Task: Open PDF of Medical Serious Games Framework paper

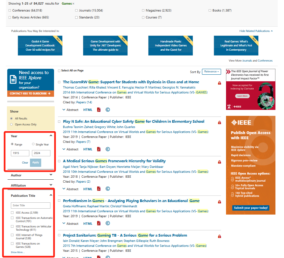Action: [99, 189]
